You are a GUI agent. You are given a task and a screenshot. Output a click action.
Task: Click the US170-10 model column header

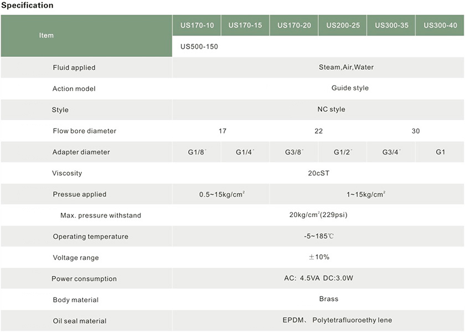pyautogui.click(x=197, y=25)
